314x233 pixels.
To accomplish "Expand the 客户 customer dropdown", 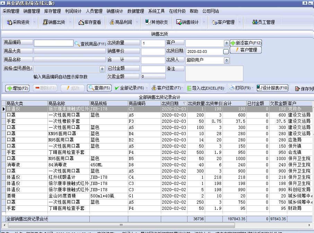I will tap(226, 43).
